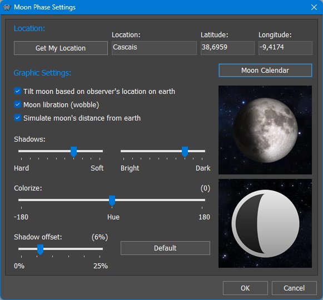Click the Soft label
This screenshot has width=323, height=300.
point(97,168)
